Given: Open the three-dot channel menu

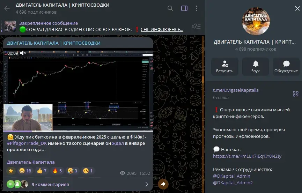Looking at the screenshot, I should coord(197,8).
